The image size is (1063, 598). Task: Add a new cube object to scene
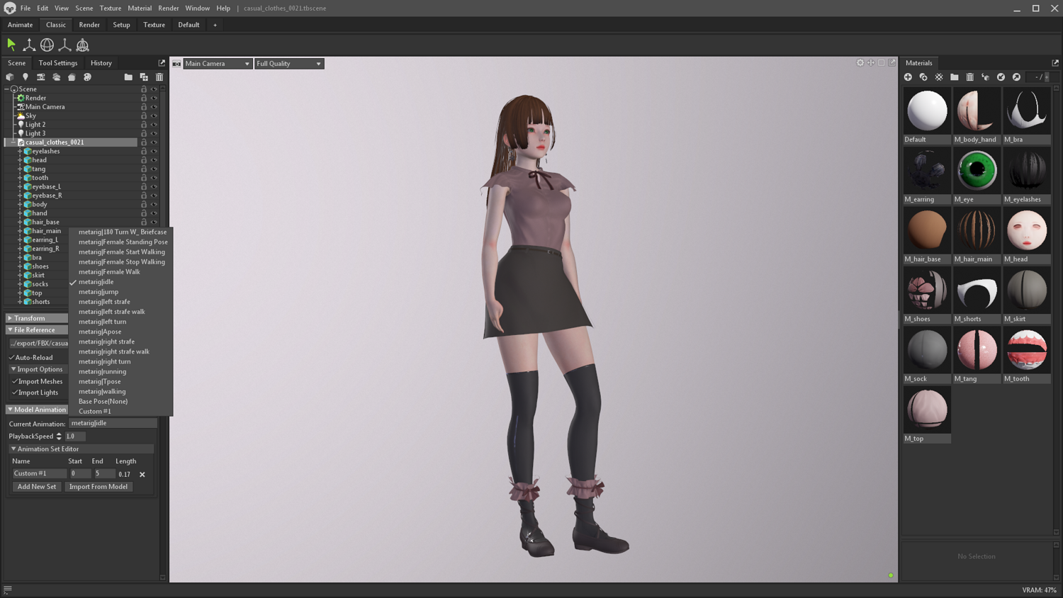pyautogui.click(x=10, y=77)
